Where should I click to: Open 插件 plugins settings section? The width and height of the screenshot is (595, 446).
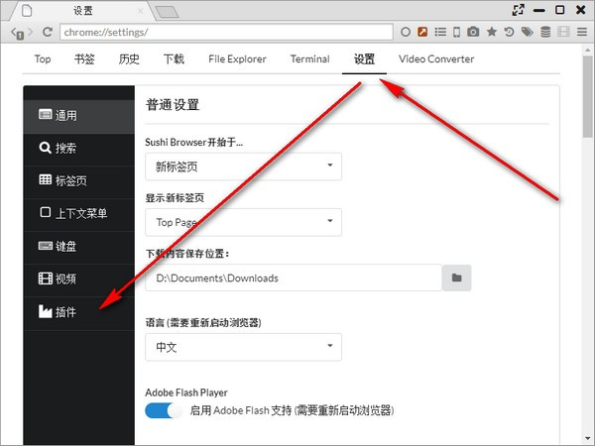point(79,312)
